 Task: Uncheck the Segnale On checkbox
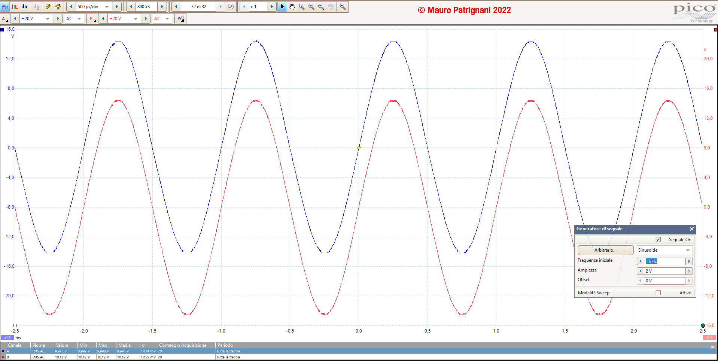click(x=658, y=240)
